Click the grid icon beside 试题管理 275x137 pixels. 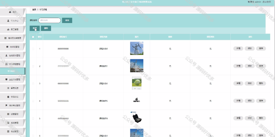click(x=8, y=114)
